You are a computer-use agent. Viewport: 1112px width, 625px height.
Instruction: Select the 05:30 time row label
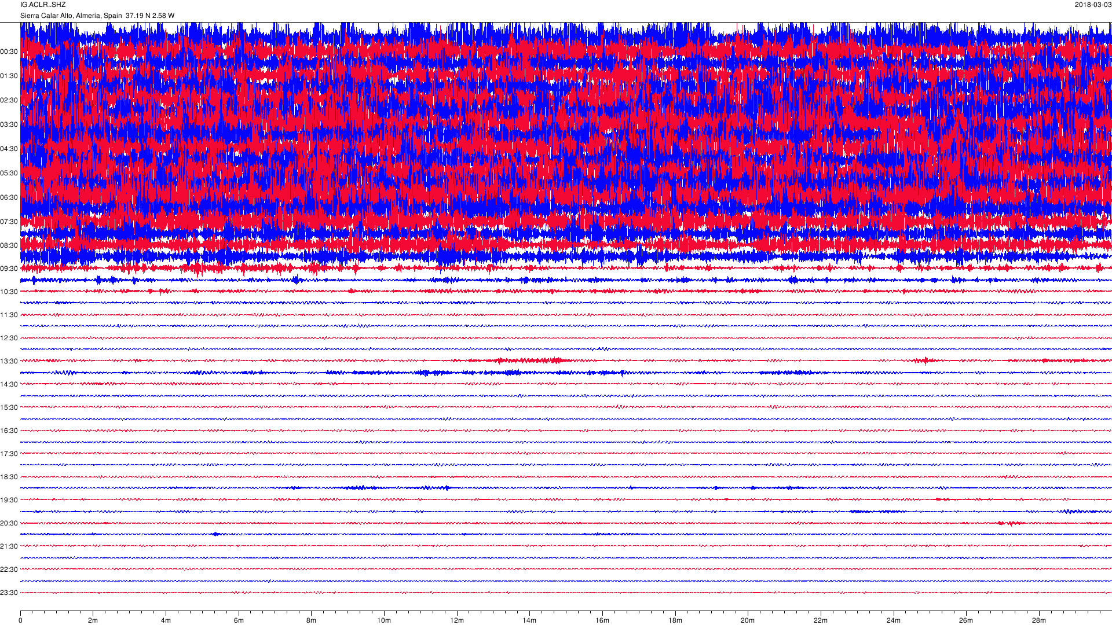(9, 174)
